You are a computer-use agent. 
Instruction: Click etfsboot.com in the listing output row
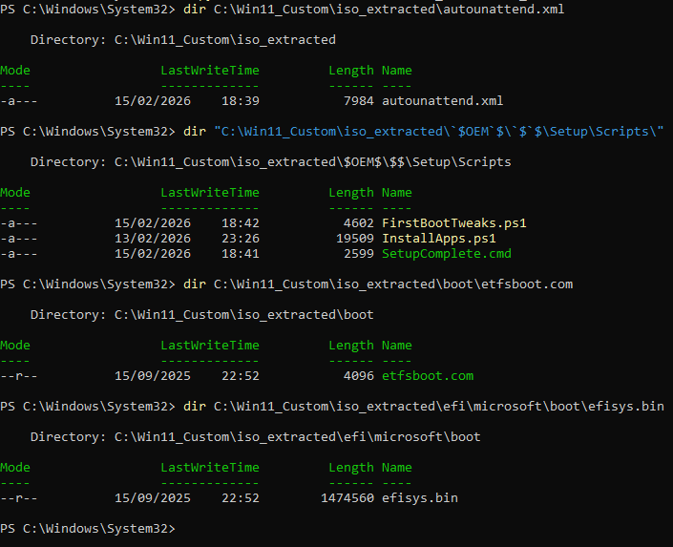427,375
